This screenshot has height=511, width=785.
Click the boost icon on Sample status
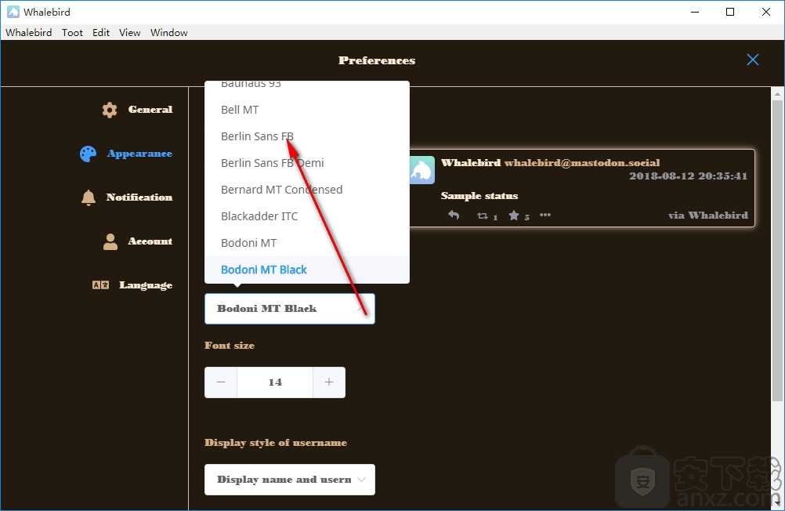(x=482, y=216)
